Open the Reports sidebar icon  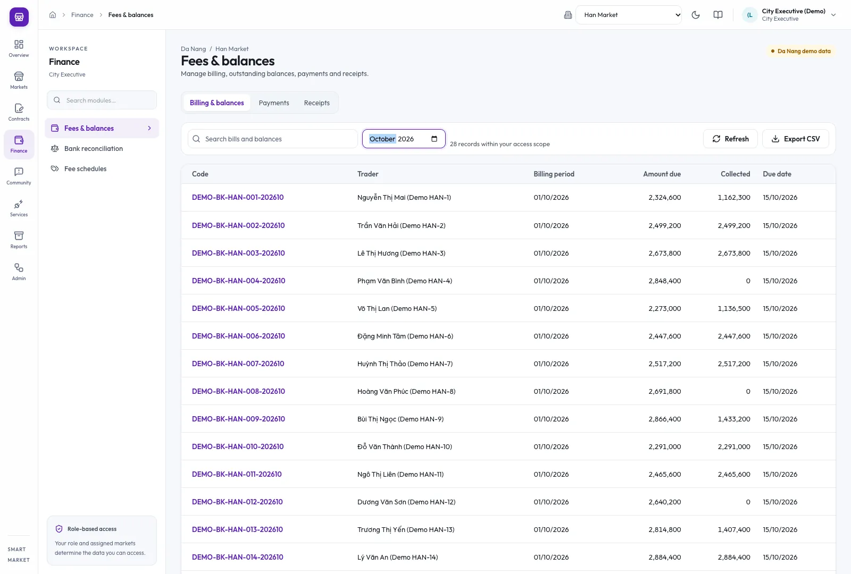pos(19,240)
